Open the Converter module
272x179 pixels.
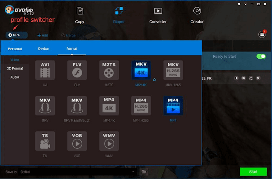(158, 15)
